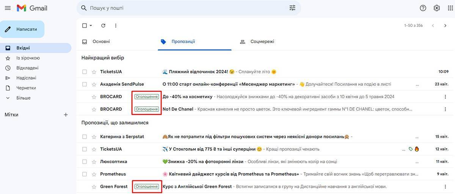
Task: Open more options for BROCARD До -40% email
Action: pyautogui.click(x=446, y=97)
